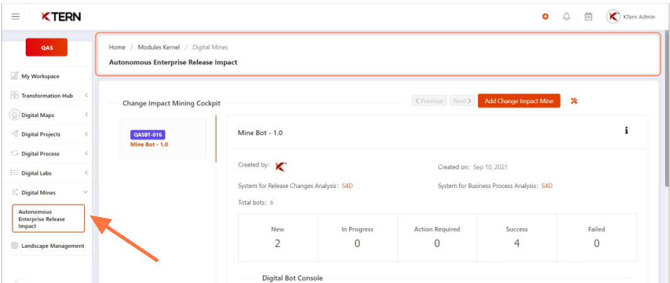Screen dimensions: 670x283
Task: Open the calendar icon in header
Action: point(588,16)
